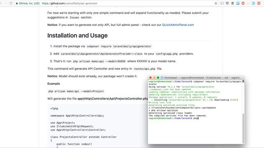Click the 'Issues' inline code word
Image resolution: width=264 pixels, height=148 pixels.
click(74, 17)
